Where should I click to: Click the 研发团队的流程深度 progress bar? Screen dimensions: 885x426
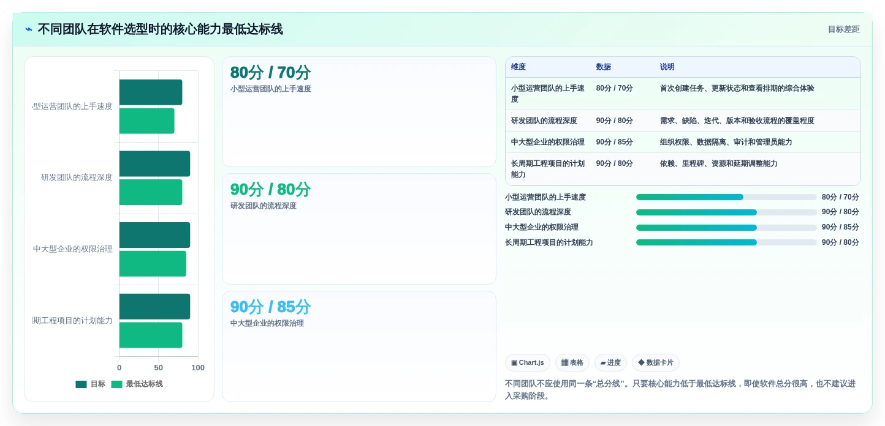click(x=726, y=212)
